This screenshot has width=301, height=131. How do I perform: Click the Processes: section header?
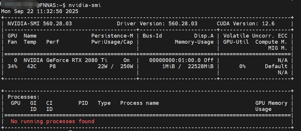23,97
